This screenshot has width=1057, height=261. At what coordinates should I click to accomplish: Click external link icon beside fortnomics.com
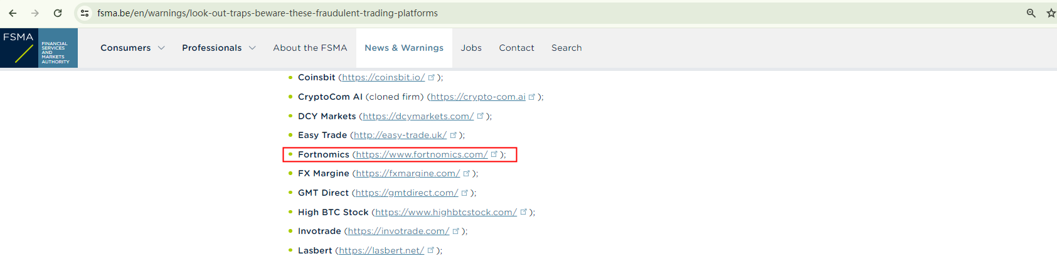[x=494, y=154]
